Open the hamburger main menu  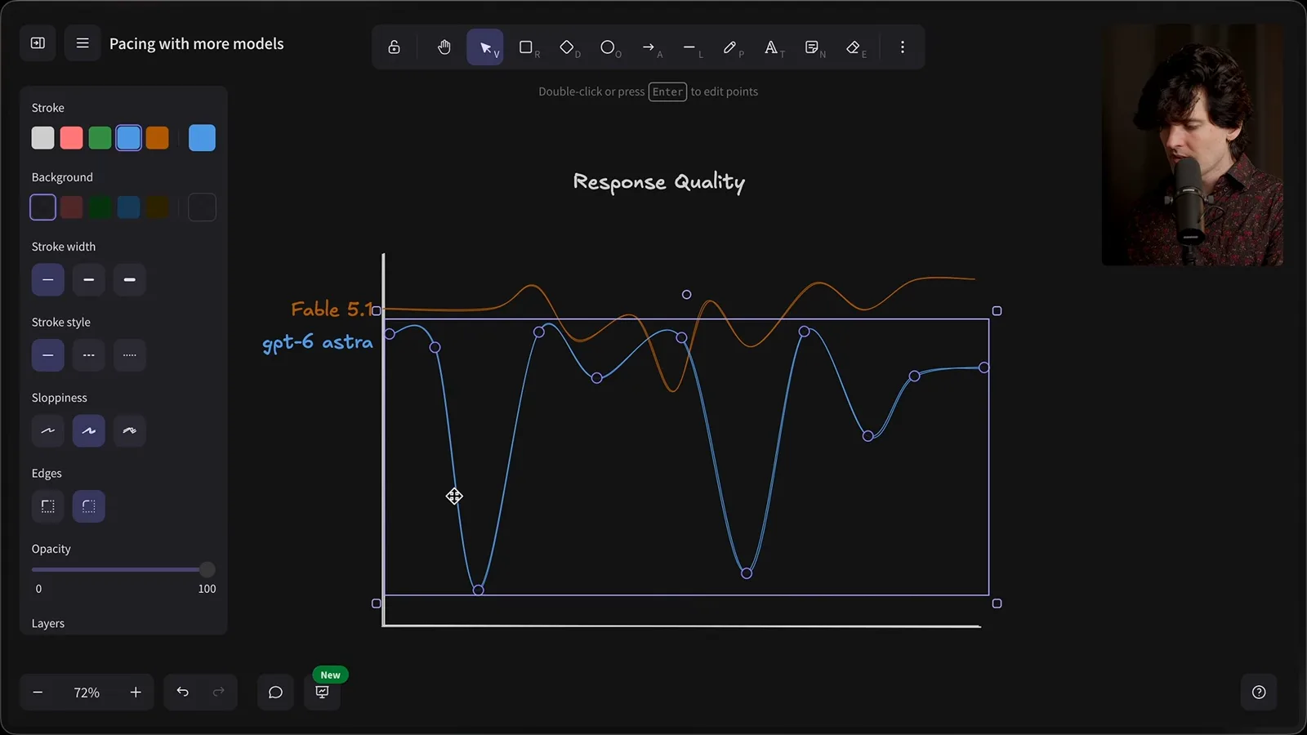point(83,43)
